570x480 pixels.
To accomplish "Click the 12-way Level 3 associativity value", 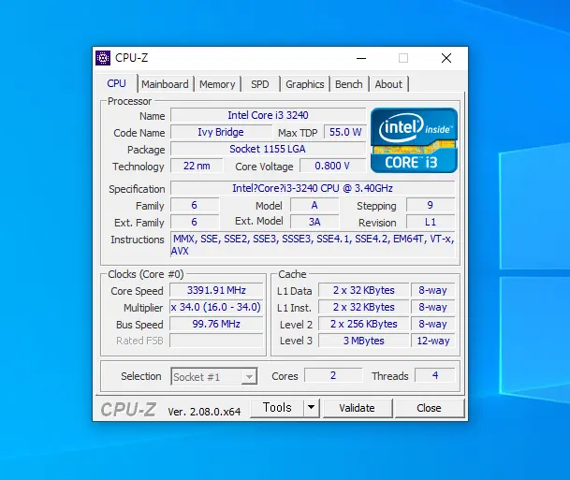I will click(x=433, y=341).
